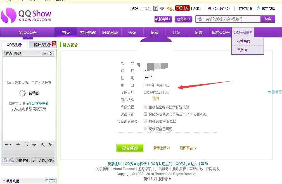The width and height of the screenshot is (282, 184).
Task: Click 帮助 footer link
Action: coord(205,164)
